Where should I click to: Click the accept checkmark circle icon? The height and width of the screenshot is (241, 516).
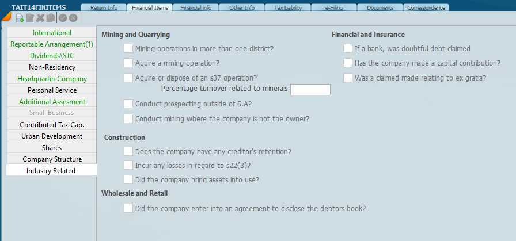tap(63, 18)
